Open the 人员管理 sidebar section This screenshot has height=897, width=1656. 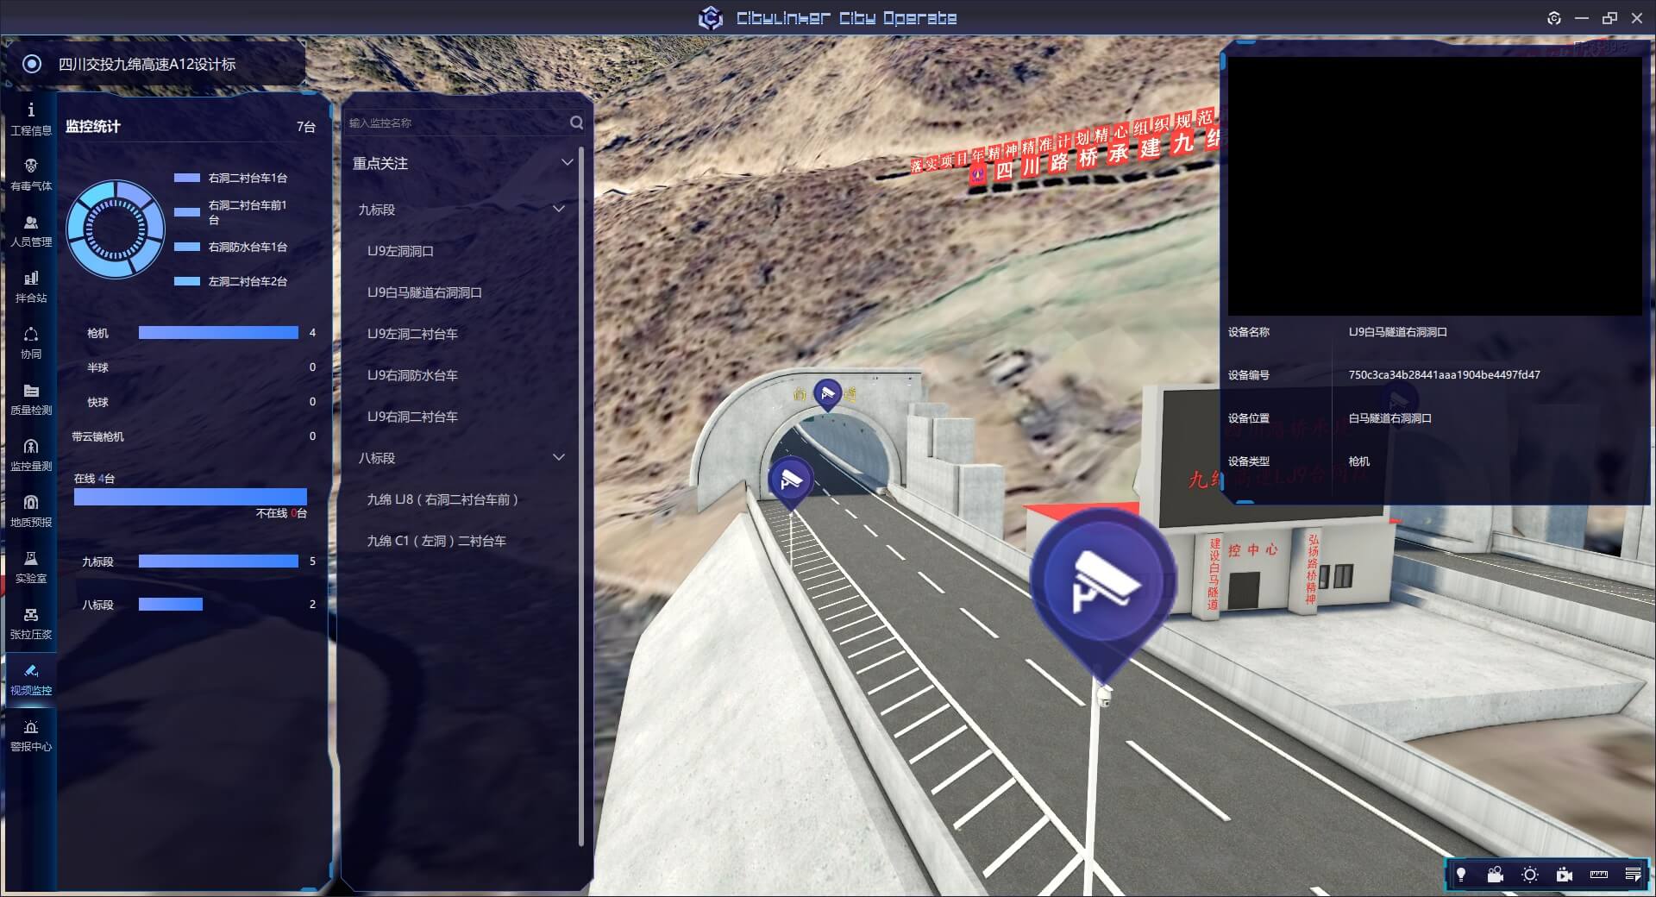(x=31, y=231)
